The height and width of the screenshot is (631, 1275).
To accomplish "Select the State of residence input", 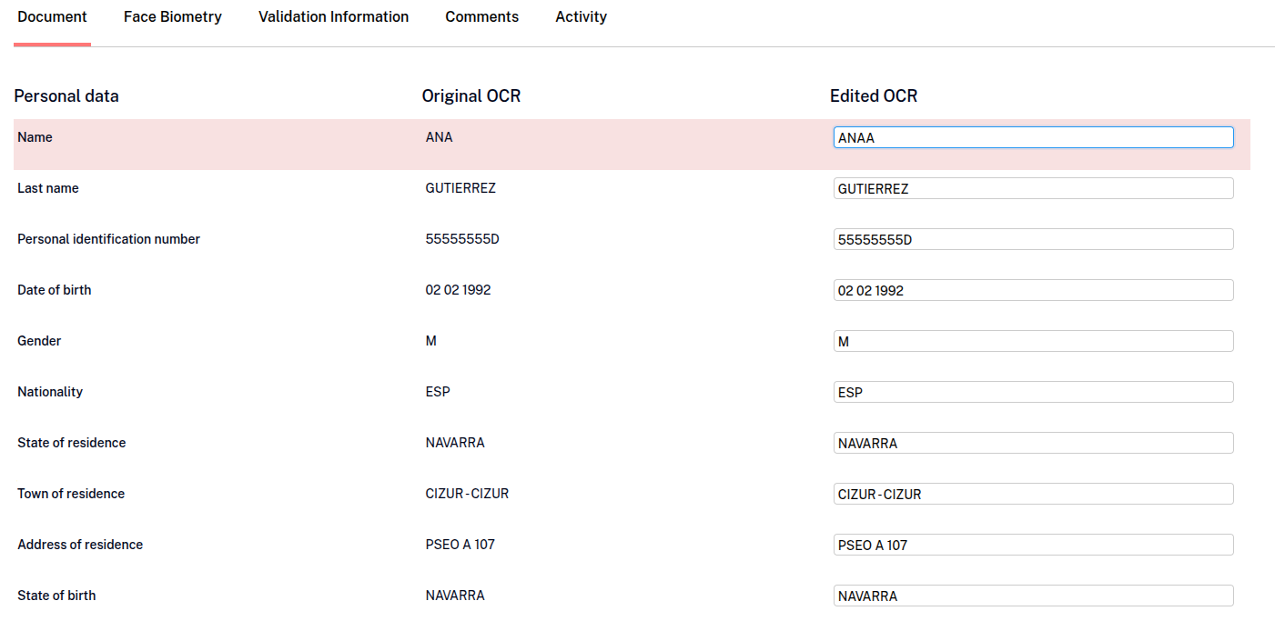I will coord(1033,443).
